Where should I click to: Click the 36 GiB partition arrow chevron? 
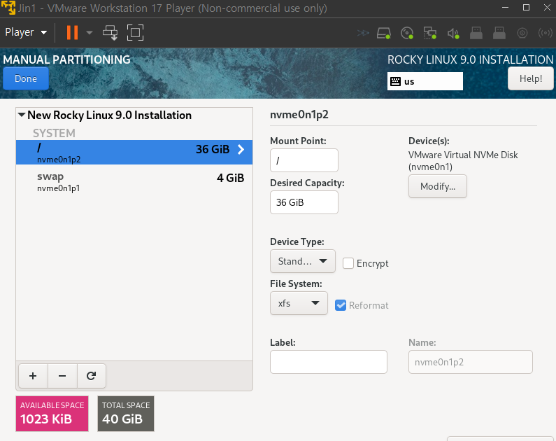click(241, 149)
